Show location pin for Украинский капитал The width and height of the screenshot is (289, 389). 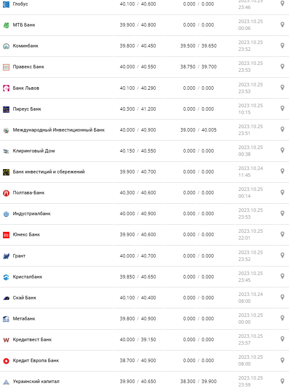(282, 381)
